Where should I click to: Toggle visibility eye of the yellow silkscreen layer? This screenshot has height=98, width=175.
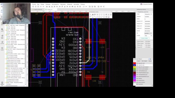(137, 67)
